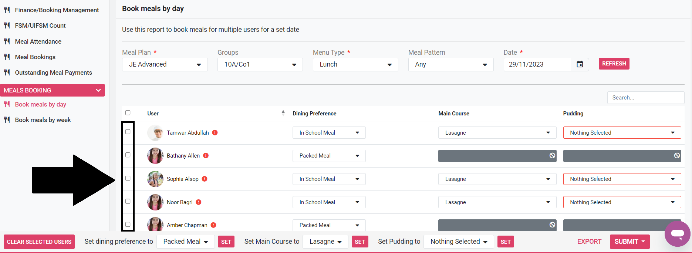Expand the Menu Type Lunch dropdown
The width and height of the screenshot is (692, 253).
click(355, 64)
